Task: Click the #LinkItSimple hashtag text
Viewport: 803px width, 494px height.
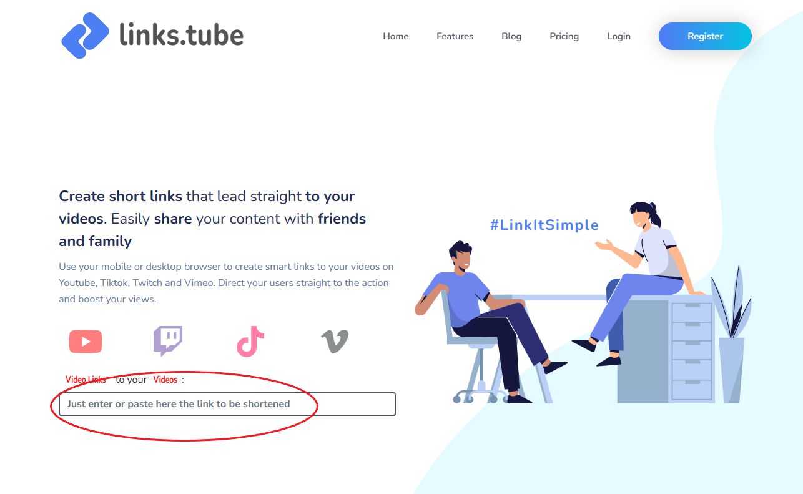Action: (544, 225)
